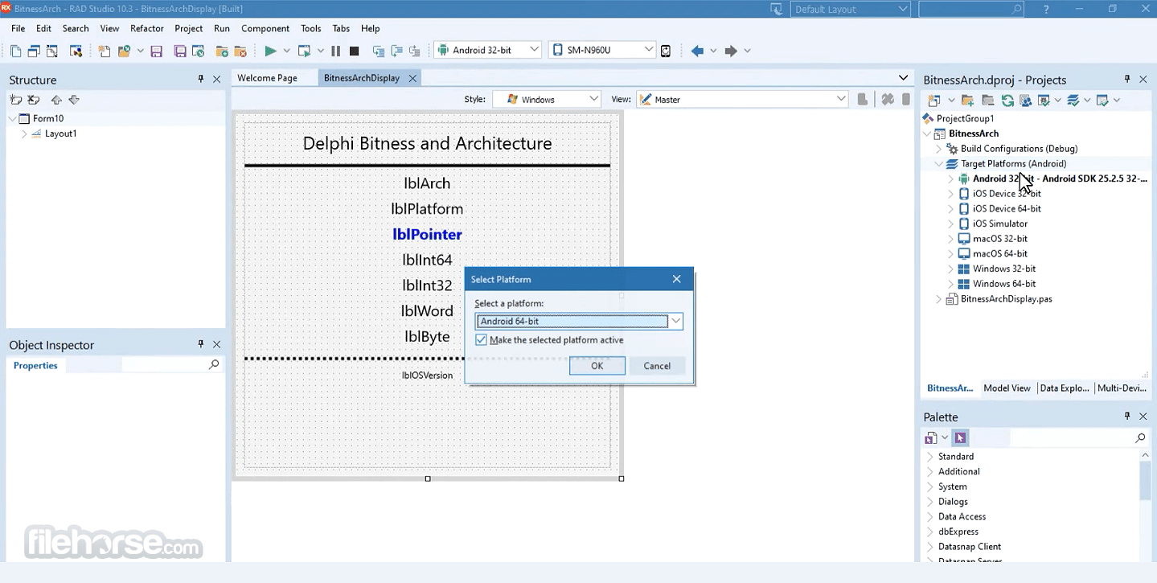Click the Run Without Debugging icon

[304, 51]
